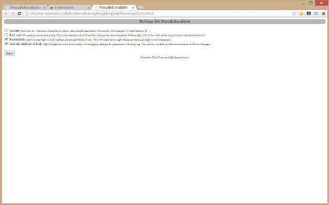Bookmark this page with the star icon
This screenshot has width=329, height=205.
(294, 13)
